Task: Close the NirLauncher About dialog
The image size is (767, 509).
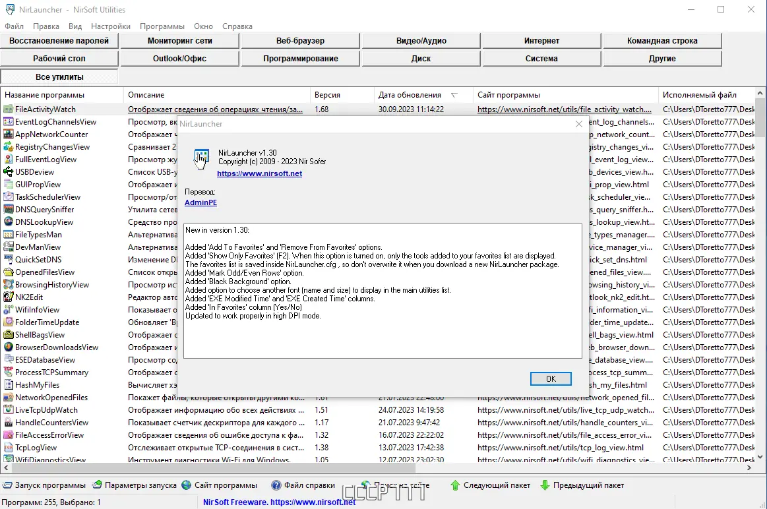Action: 579,124
